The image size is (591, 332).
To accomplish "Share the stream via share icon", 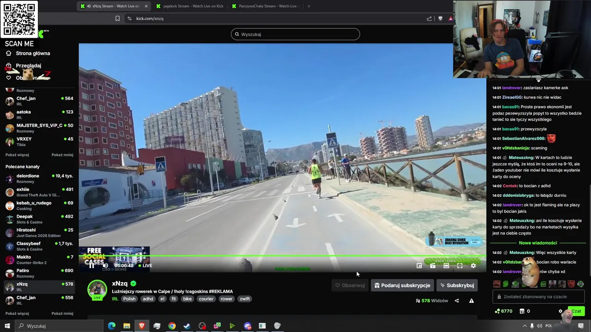I will pyautogui.click(x=457, y=301).
